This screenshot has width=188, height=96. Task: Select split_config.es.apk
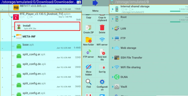[41, 85]
